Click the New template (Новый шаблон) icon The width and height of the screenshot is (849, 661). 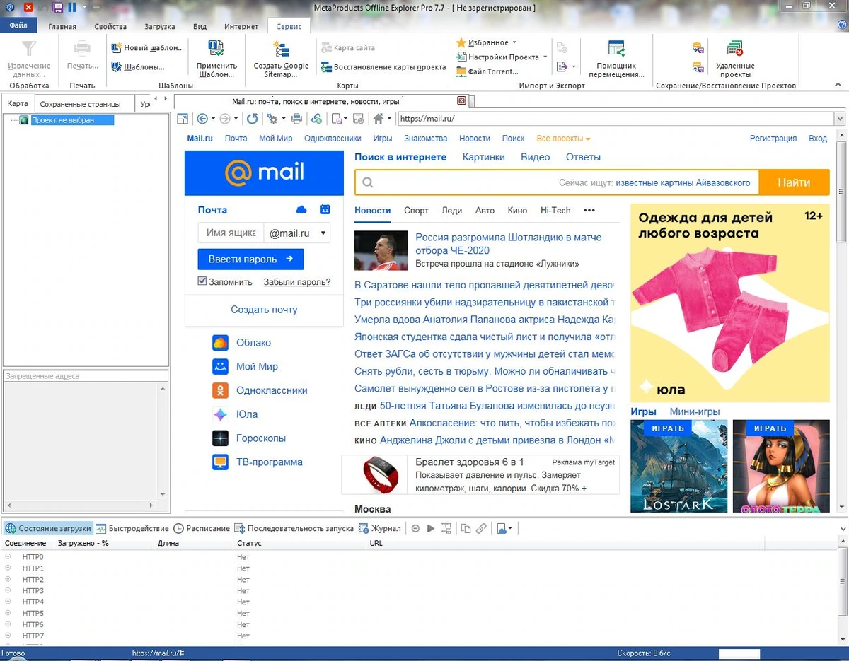[117, 48]
